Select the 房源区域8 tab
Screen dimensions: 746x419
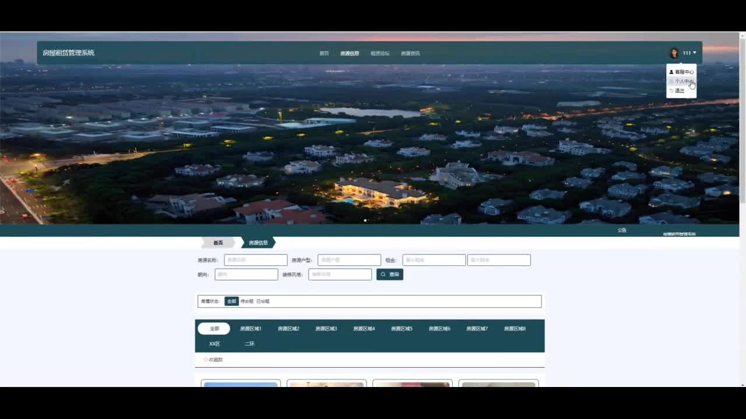pos(515,329)
